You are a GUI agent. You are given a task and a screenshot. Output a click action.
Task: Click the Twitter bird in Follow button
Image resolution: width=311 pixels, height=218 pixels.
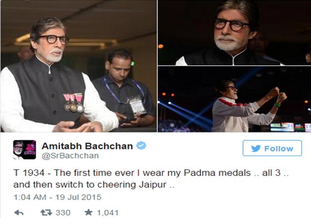coord(256,148)
